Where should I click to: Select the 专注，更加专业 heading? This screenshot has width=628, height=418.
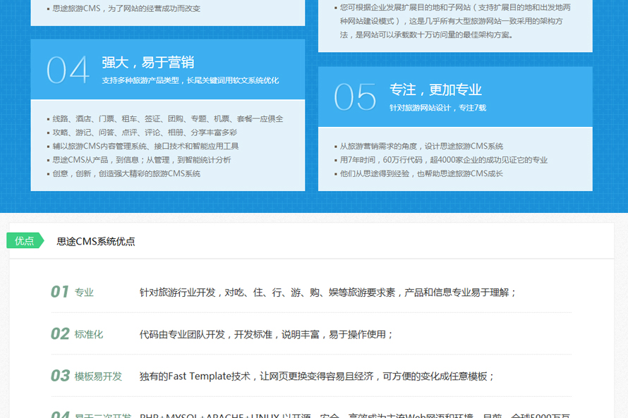(x=435, y=90)
